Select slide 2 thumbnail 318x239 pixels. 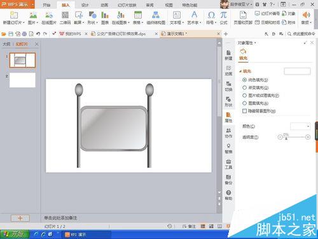tap(22, 80)
